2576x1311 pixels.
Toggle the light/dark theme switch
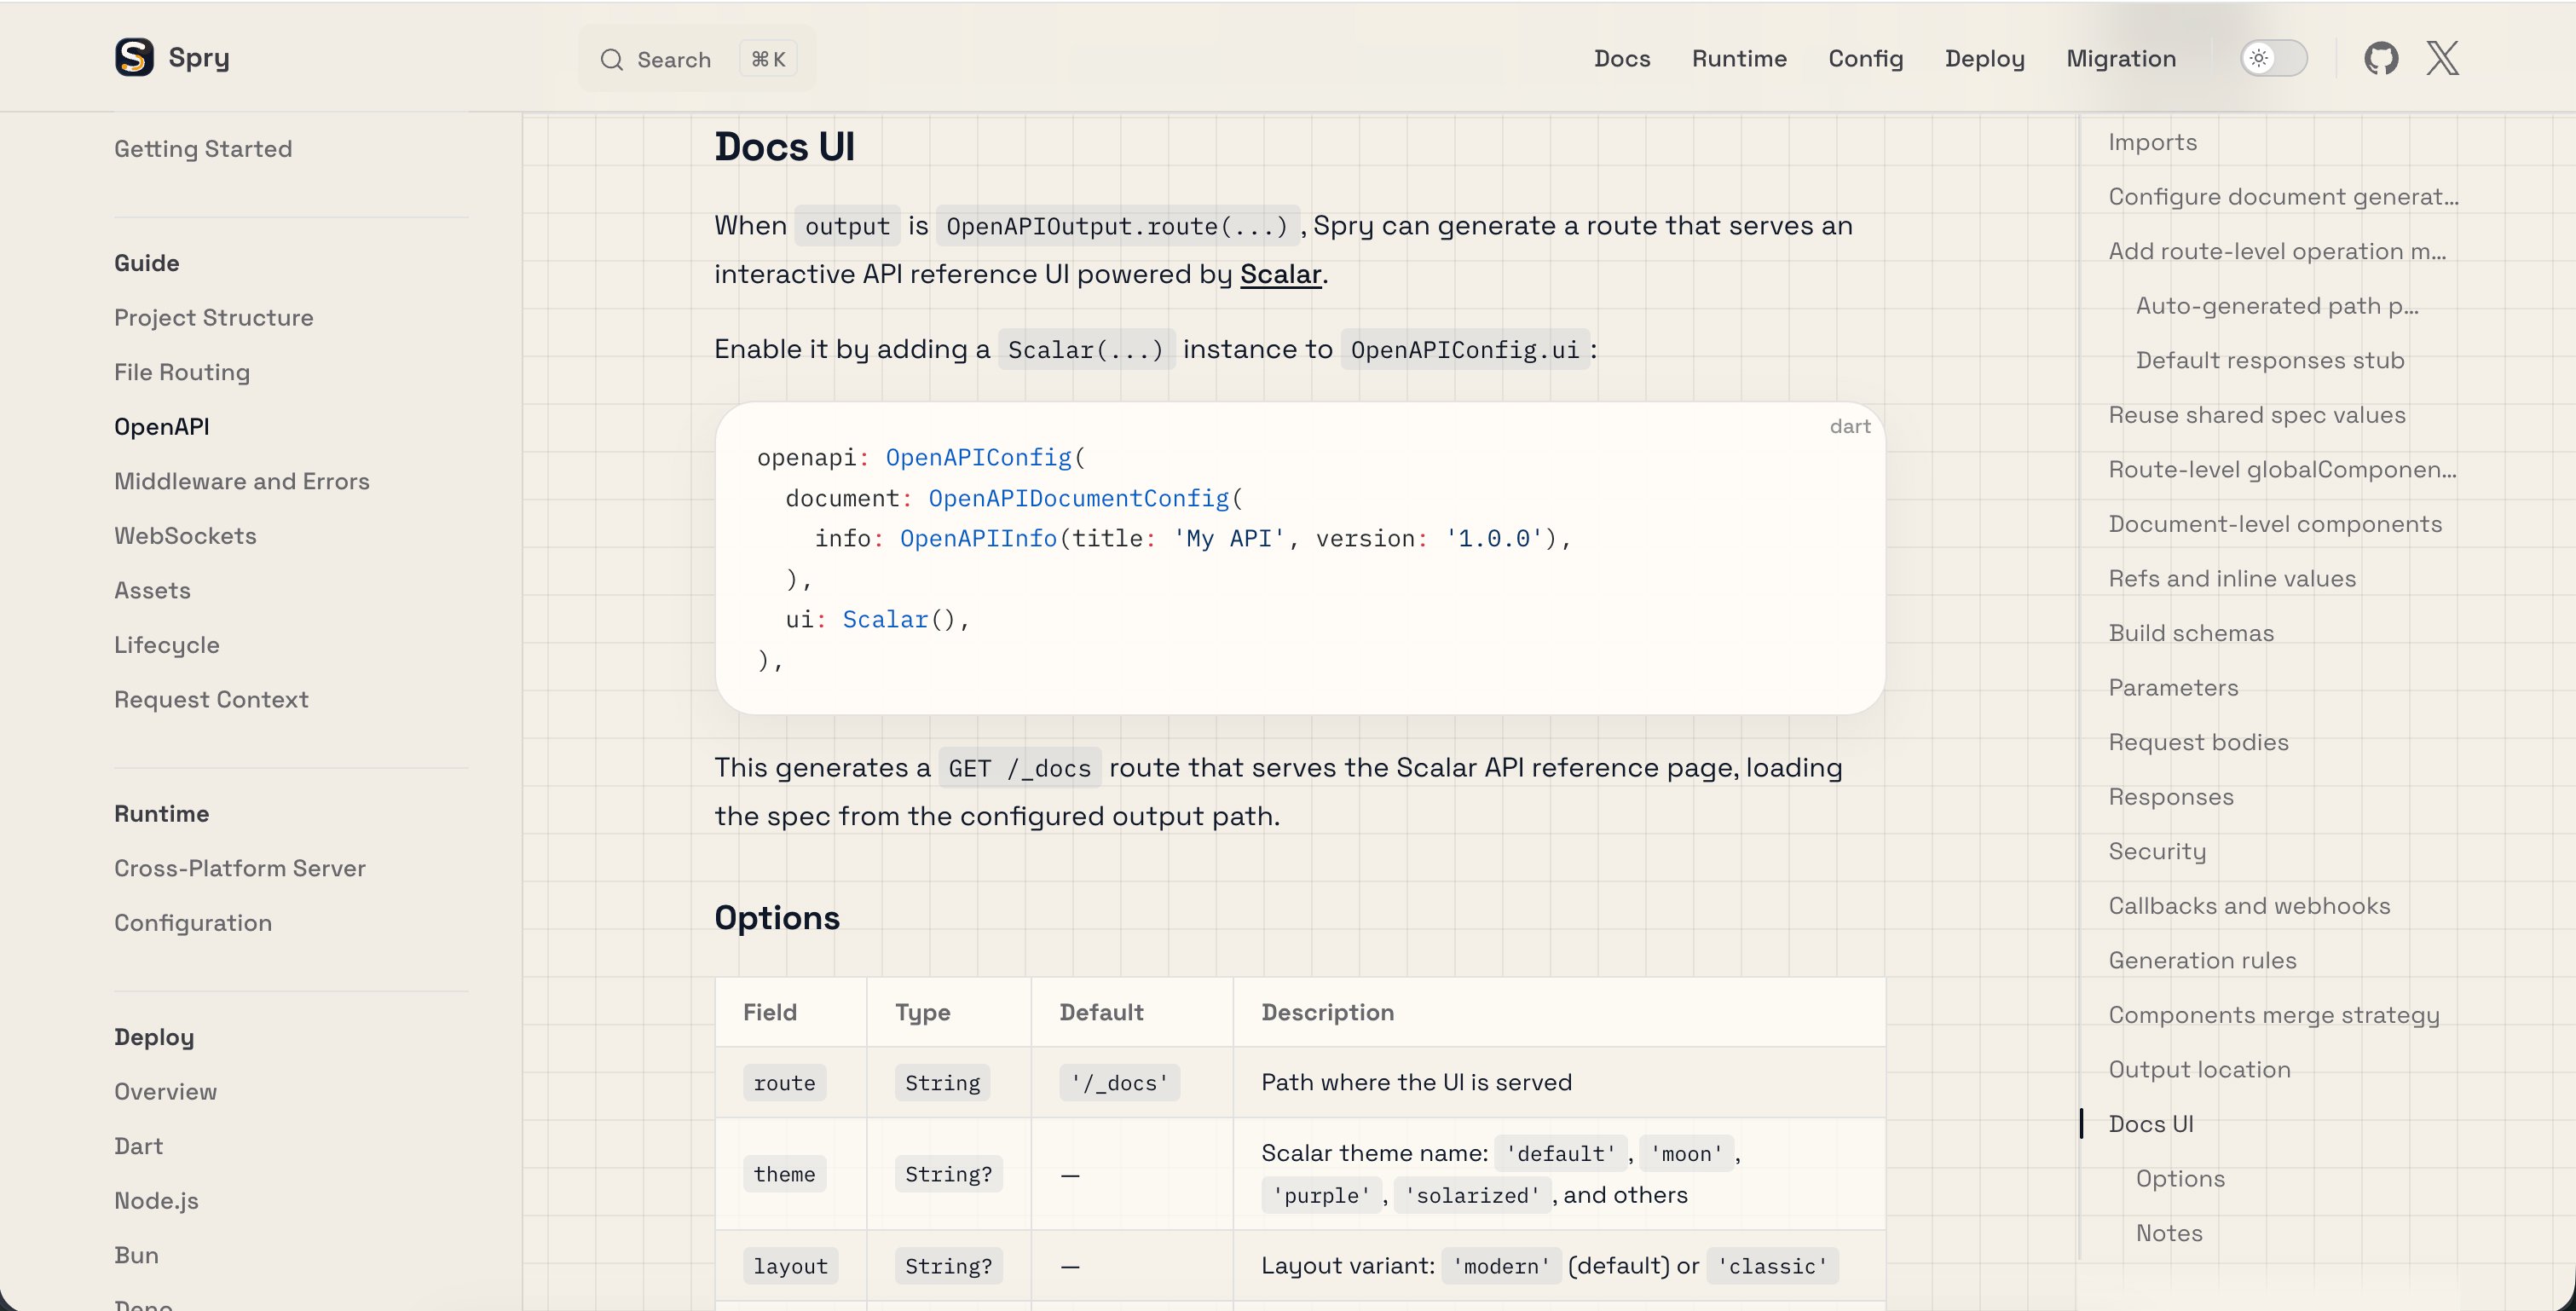tap(2273, 58)
